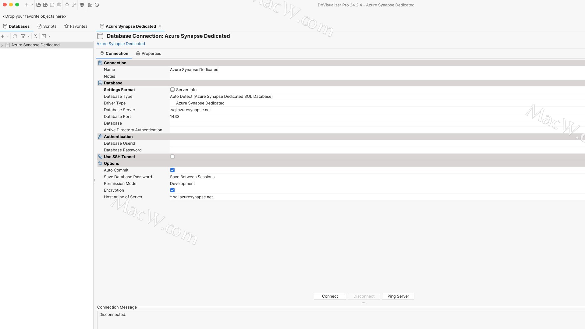Switch to the Databases tab
Viewport: 585px width, 329px height.
point(16,26)
